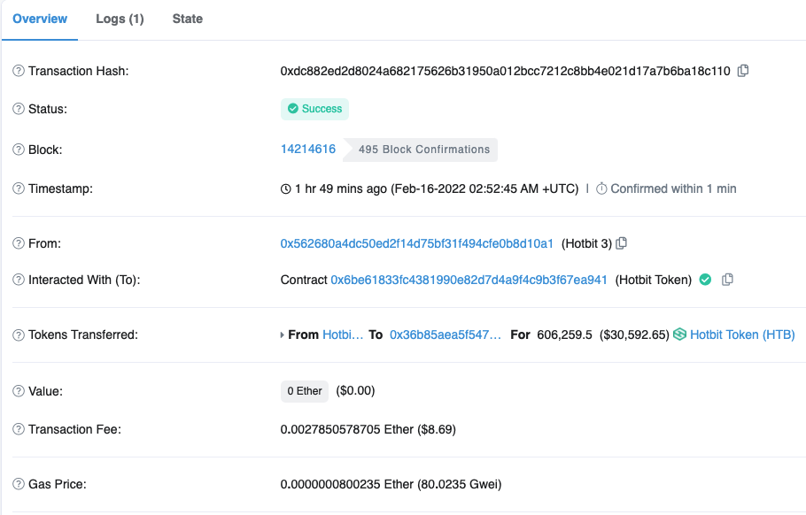Click the Hotbit Token HTB logo icon

click(680, 334)
